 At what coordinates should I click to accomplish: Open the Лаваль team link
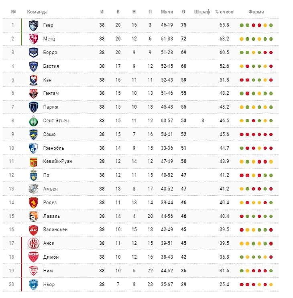(51, 216)
